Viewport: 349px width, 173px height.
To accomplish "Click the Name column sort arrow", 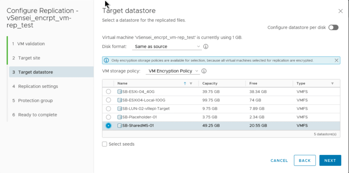I will [x=185, y=83].
